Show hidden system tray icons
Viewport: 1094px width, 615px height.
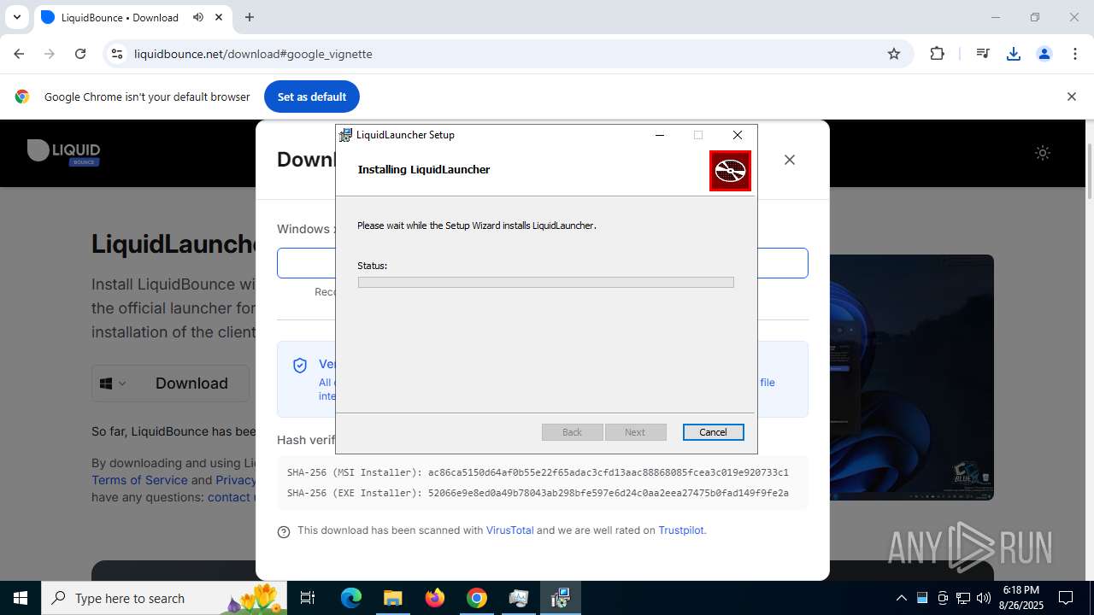tap(901, 598)
